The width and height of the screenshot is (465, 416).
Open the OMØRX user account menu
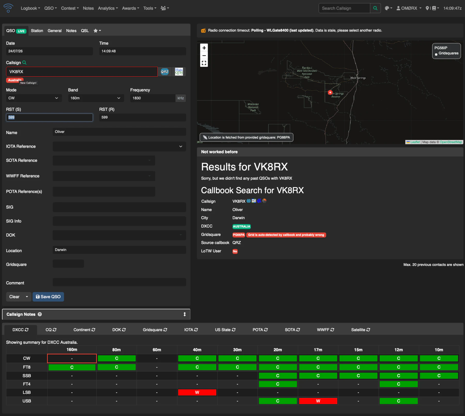pos(409,8)
